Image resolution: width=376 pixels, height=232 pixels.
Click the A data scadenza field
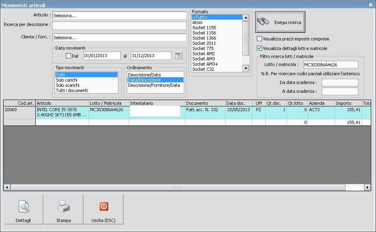340,91
